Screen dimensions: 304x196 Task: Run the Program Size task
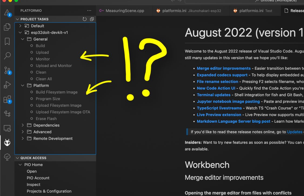(x=48, y=99)
